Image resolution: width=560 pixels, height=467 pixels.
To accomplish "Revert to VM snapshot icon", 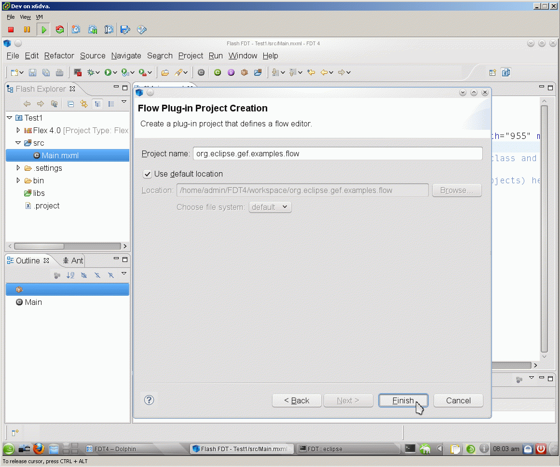I will click(93, 29).
